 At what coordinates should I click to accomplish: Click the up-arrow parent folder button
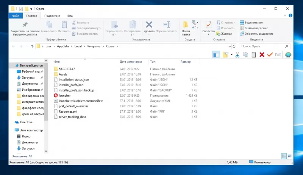31,46
